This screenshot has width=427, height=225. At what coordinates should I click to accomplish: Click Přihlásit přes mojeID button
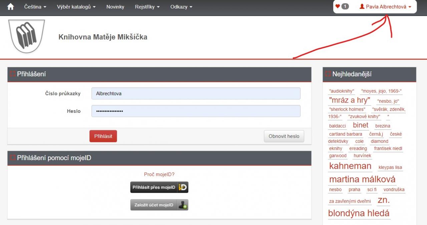coord(159,187)
